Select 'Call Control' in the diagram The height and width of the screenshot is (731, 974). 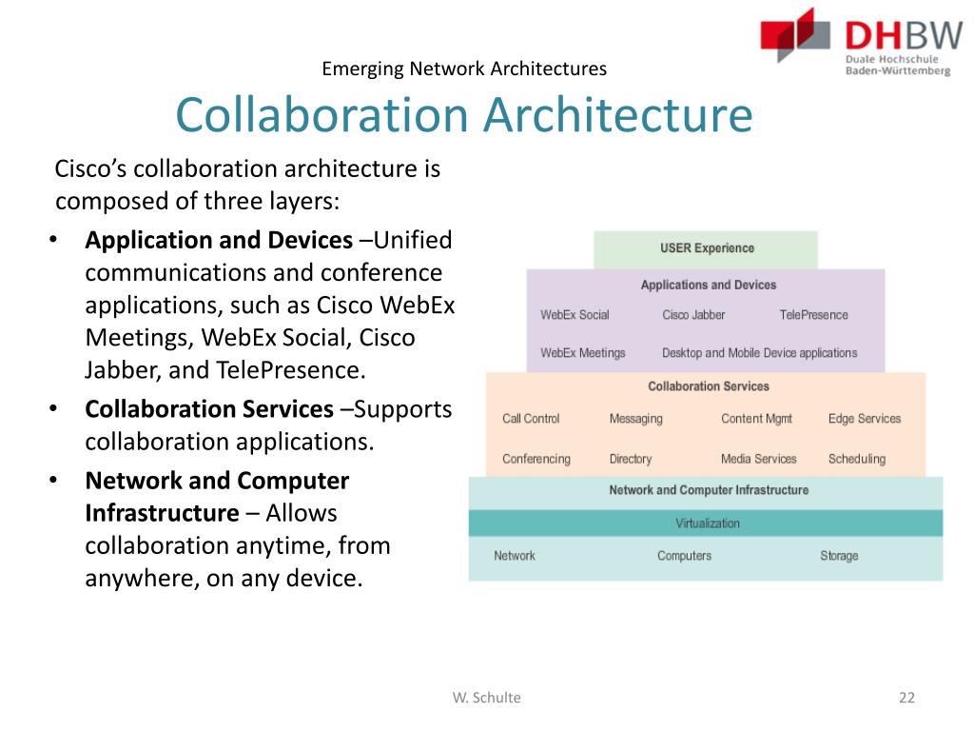[531, 419]
